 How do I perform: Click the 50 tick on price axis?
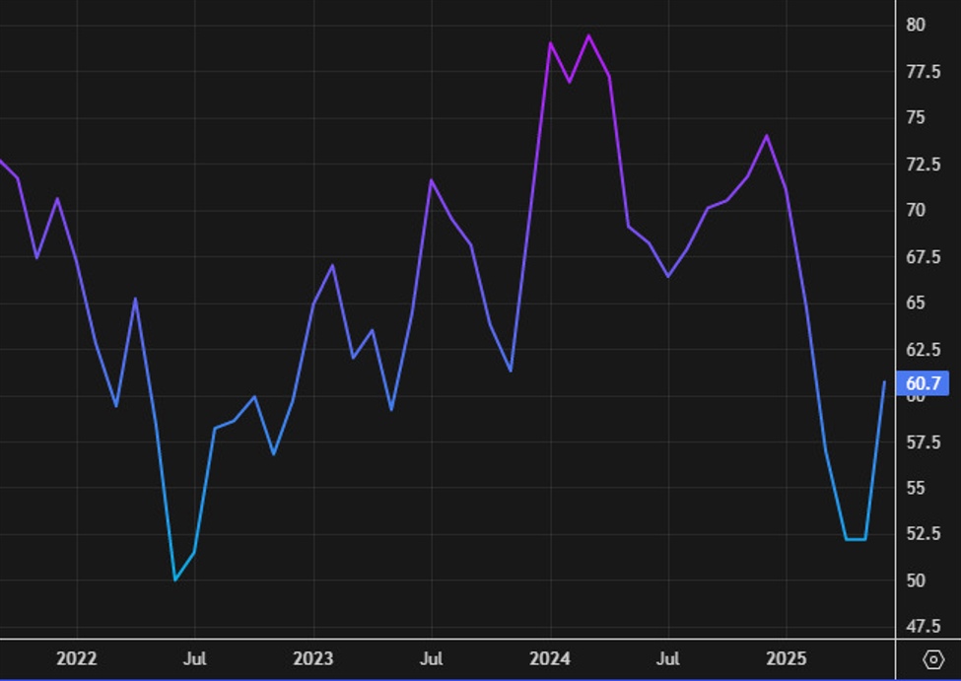(916, 580)
